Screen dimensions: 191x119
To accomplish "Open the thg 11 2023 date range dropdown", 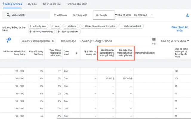I will [134, 15].
